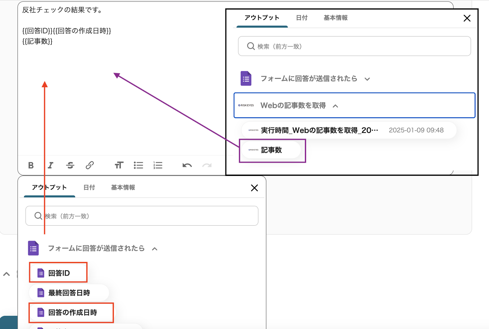Switch to the 日付 tab in the upper panel

tap(302, 18)
